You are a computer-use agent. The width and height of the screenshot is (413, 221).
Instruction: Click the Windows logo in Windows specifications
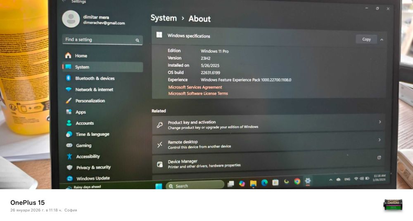pyautogui.click(x=159, y=35)
